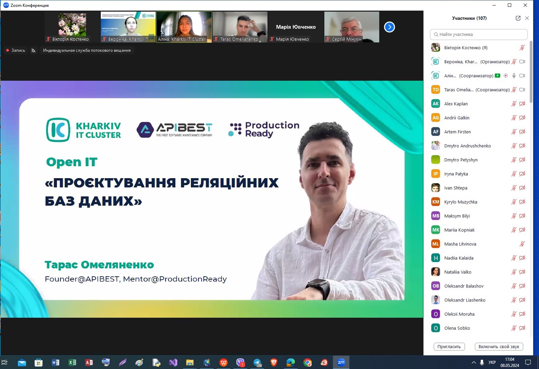
Task: Select Сергій Мінухін video thumbnail
Action: tap(352, 27)
